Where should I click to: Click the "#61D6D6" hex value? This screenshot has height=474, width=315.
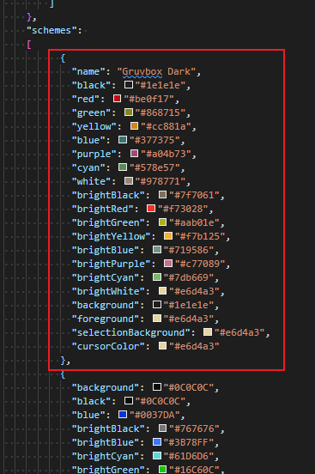(x=189, y=456)
